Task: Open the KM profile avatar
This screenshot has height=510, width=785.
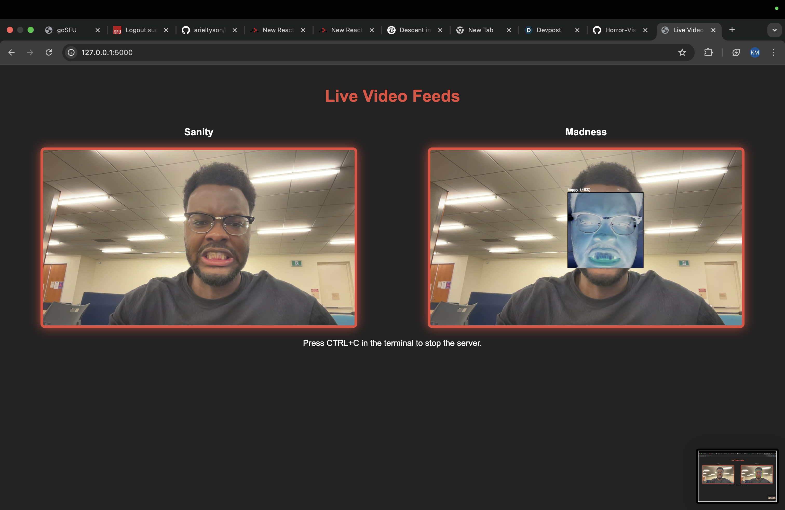Action: coord(755,52)
